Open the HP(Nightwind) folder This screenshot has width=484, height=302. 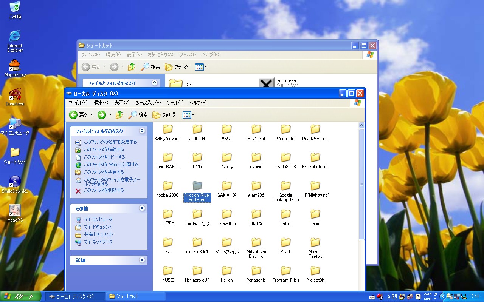(x=315, y=189)
